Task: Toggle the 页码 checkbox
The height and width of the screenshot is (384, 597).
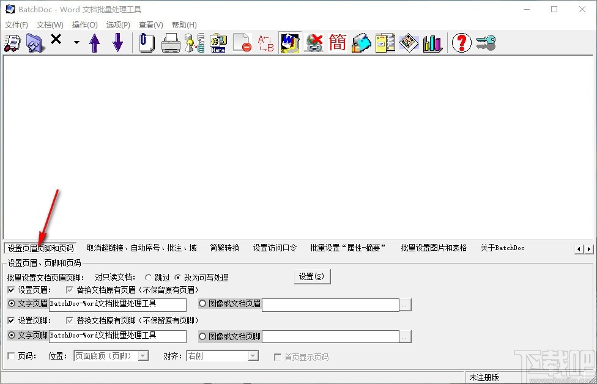Action: click(10, 356)
